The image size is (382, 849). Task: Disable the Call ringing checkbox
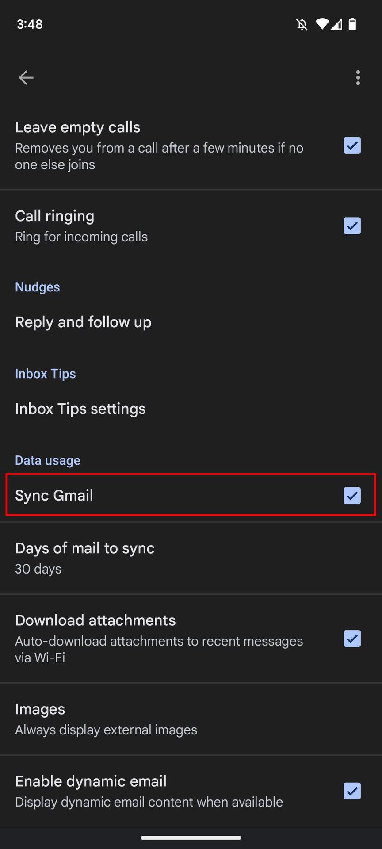(x=352, y=226)
